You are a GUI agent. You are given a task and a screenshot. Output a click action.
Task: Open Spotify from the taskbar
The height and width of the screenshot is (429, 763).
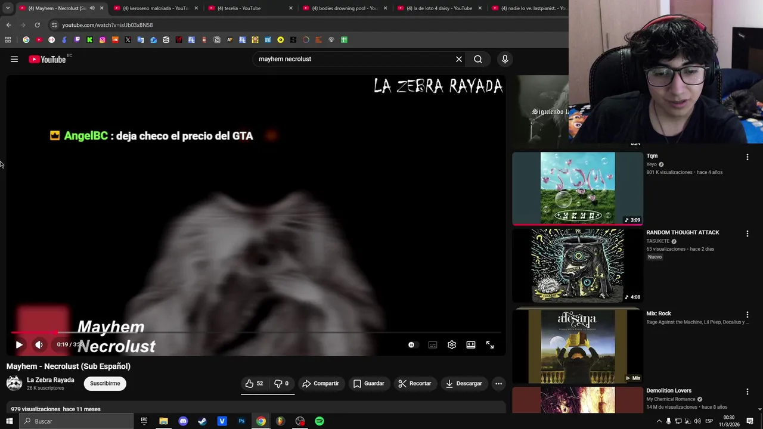click(x=320, y=421)
